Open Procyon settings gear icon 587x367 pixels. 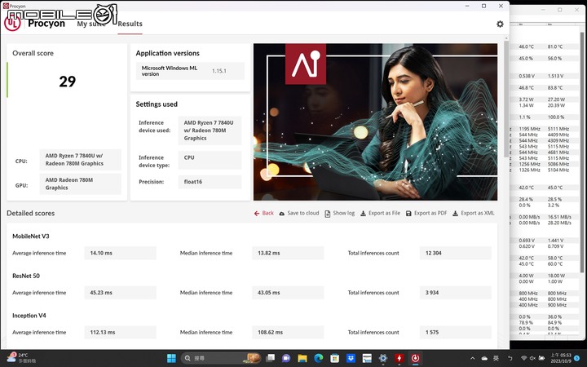[x=500, y=24]
